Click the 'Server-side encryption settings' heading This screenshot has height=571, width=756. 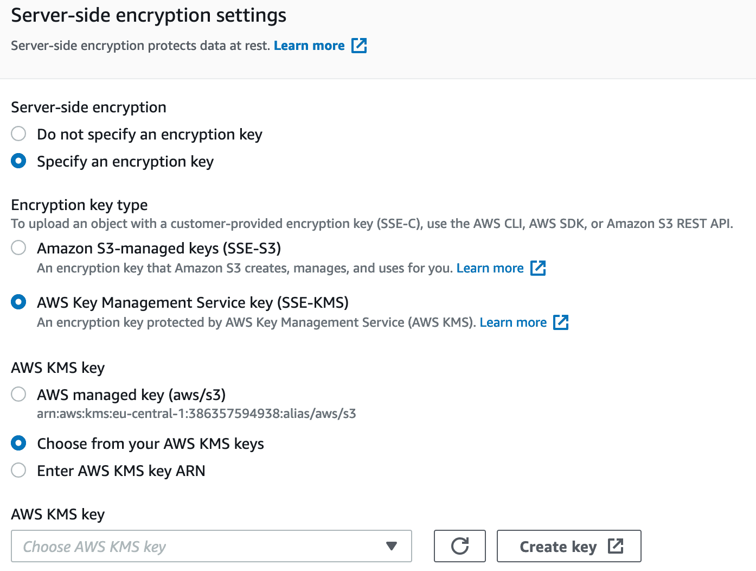click(149, 15)
